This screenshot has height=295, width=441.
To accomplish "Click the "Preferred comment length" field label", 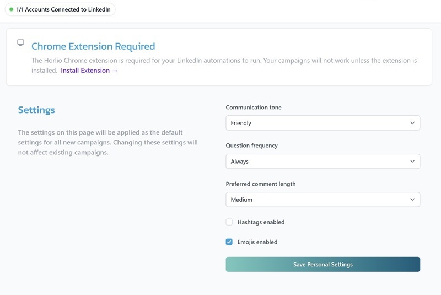I will 260,184.
